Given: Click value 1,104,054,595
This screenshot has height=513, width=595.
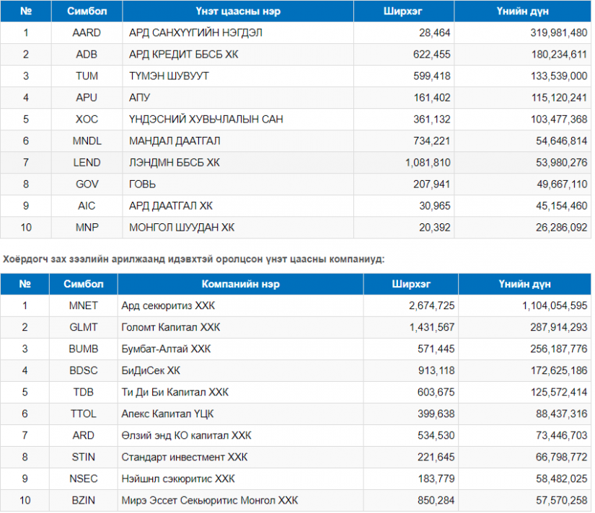Looking at the screenshot, I should (x=555, y=305).
